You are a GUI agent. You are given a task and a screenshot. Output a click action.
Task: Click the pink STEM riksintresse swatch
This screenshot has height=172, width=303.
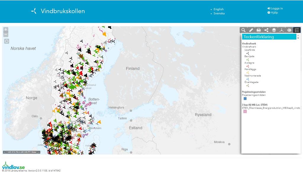[x=245, y=112]
